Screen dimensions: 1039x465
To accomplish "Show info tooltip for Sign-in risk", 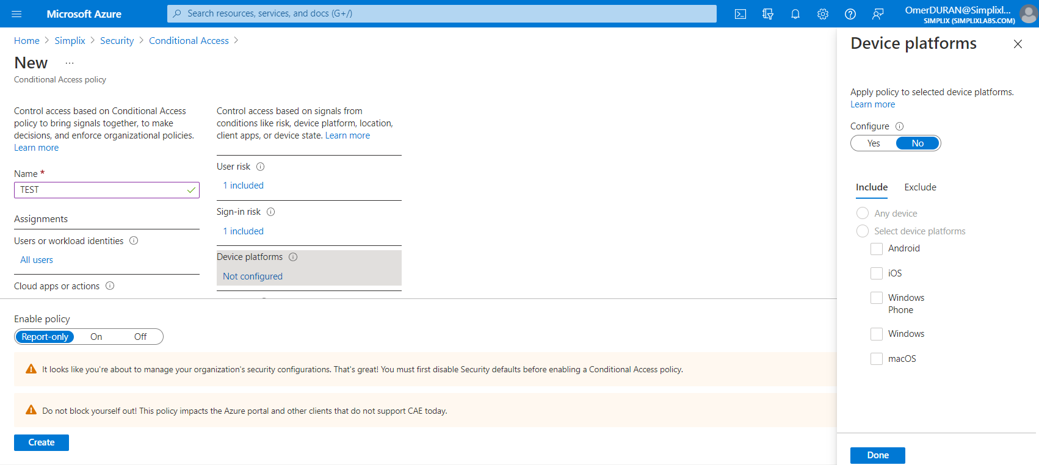I will pos(270,212).
